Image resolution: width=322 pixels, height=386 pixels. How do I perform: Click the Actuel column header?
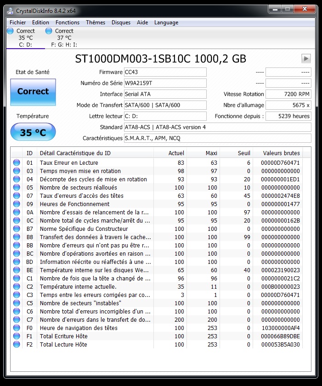[x=170, y=153]
